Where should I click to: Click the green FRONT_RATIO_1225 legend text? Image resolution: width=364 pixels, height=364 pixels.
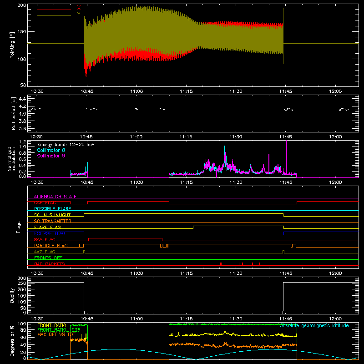(59, 330)
